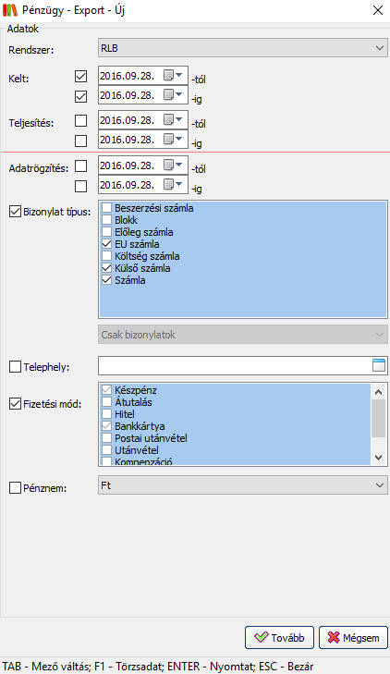Open calendar picker for Kelt -tól date
390x674 pixels.
point(174,76)
